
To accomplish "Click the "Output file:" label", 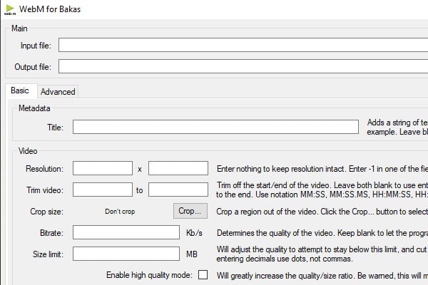I will [33, 67].
